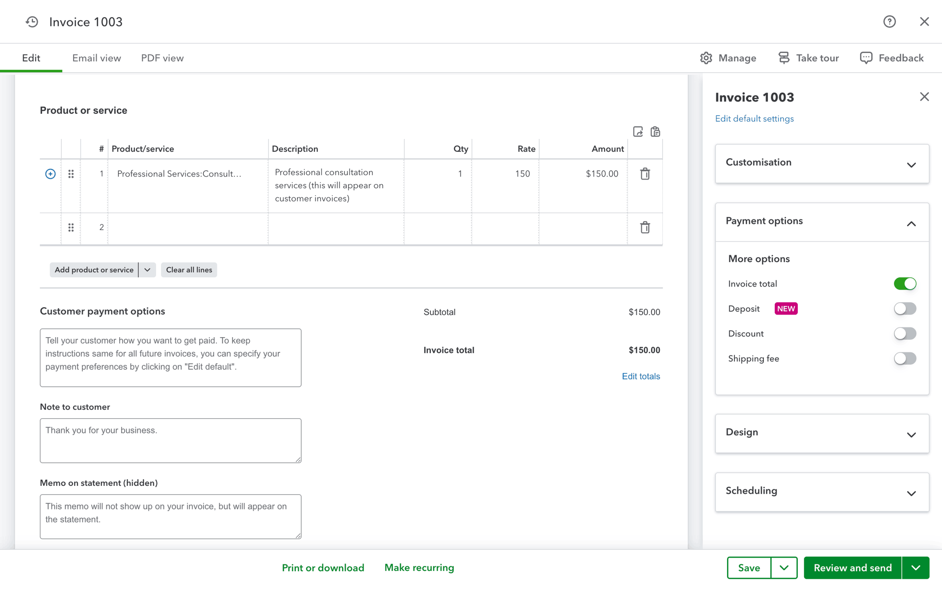The image size is (942, 589).
Task: Click the Save button
Action: pyautogui.click(x=749, y=568)
